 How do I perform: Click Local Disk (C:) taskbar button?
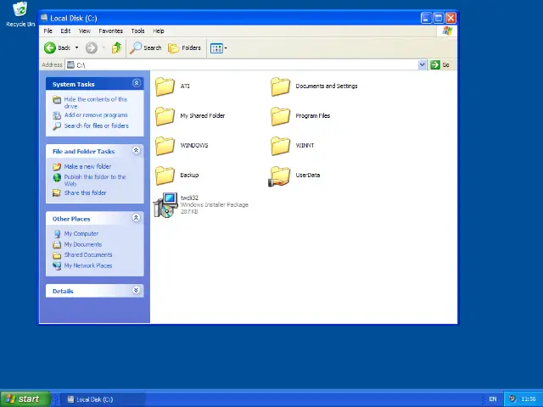click(103, 399)
